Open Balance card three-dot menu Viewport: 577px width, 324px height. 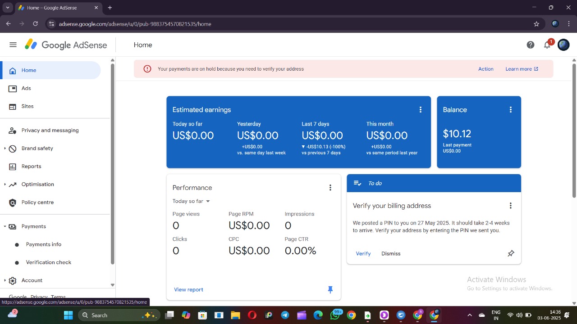click(511, 110)
